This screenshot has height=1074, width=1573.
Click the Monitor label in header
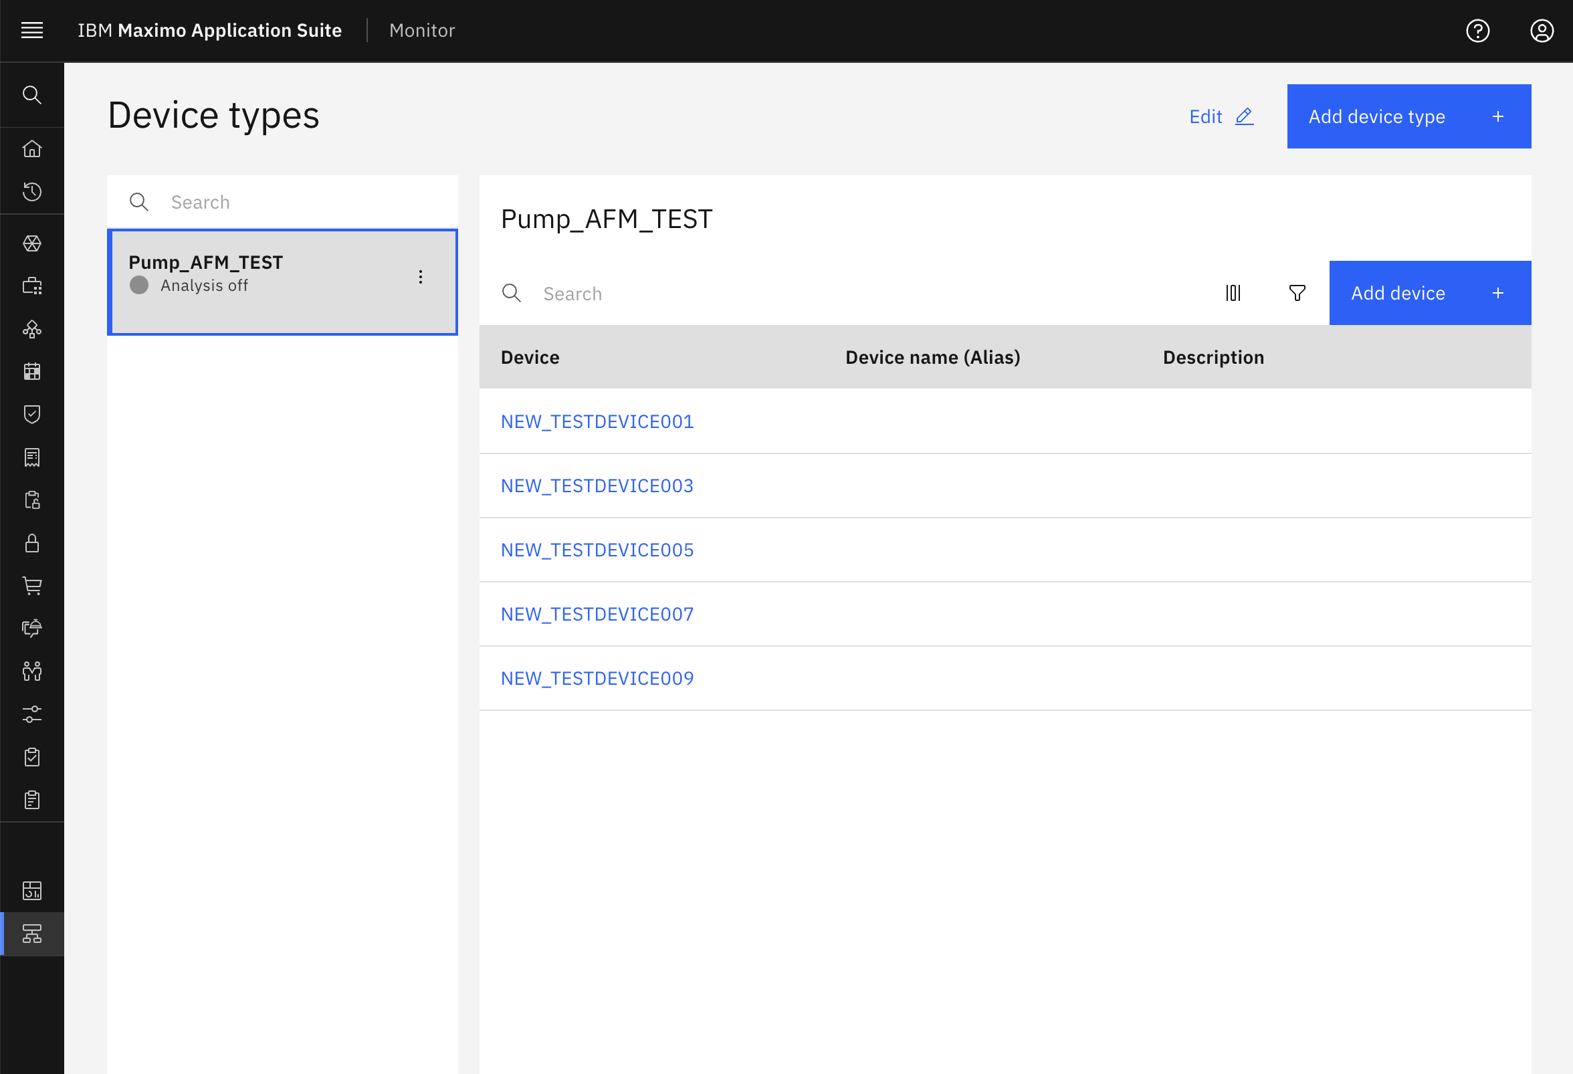pos(422,31)
